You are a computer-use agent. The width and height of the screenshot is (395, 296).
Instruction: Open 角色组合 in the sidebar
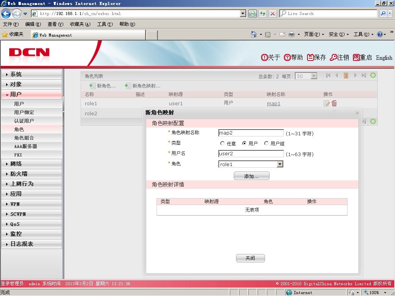[x=24, y=138]
